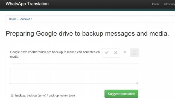175x98 pixels.
Task: Open Glossary in the top navigation bar
Action: (169, 4)
